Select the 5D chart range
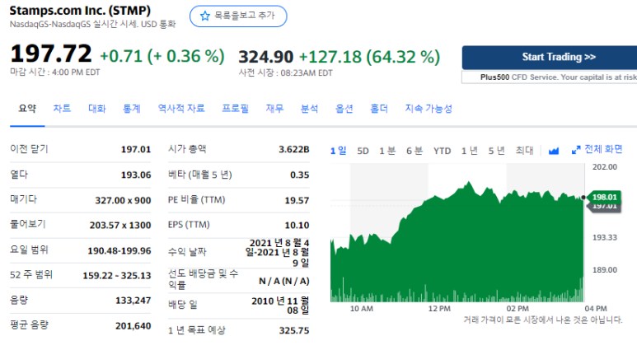This screenshot has height=350, width=637. (x=363, y=151)
